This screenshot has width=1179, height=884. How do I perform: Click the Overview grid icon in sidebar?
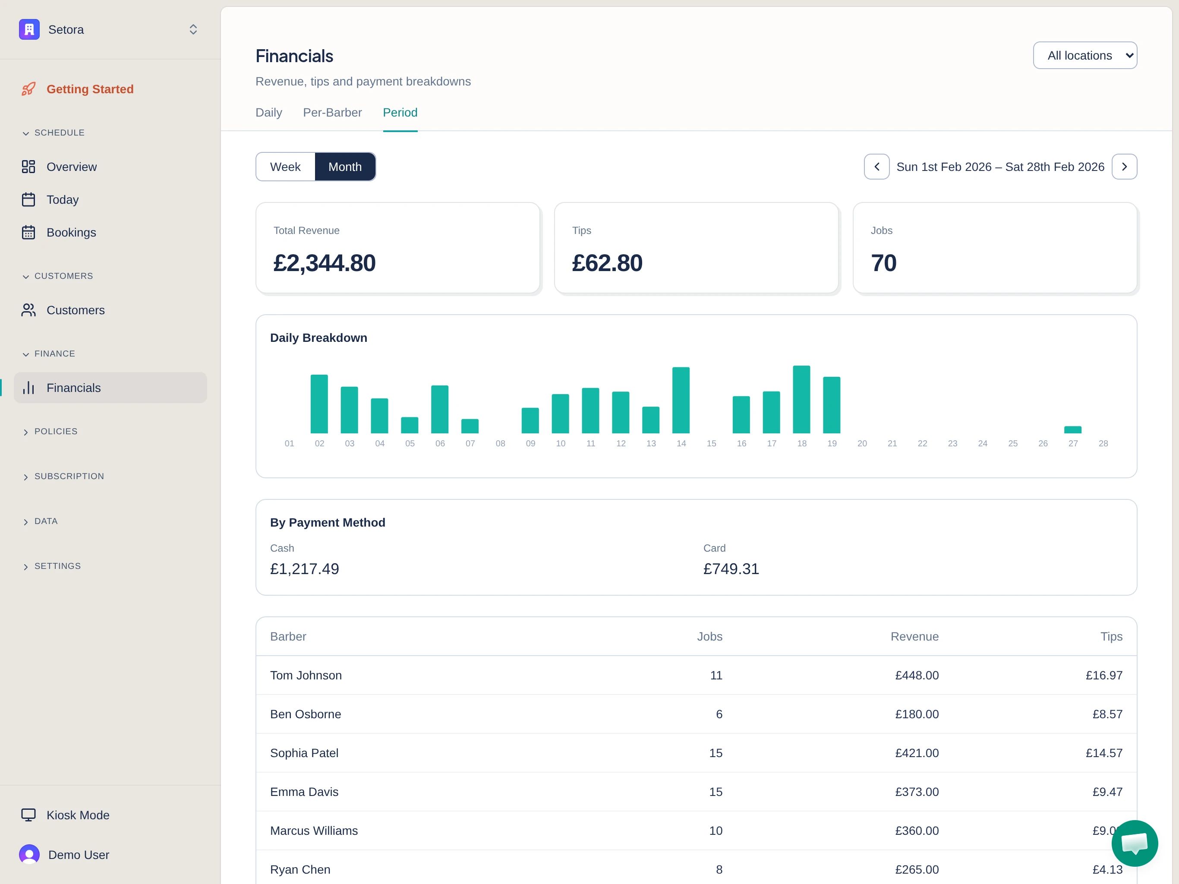click(x=29, y=166)
